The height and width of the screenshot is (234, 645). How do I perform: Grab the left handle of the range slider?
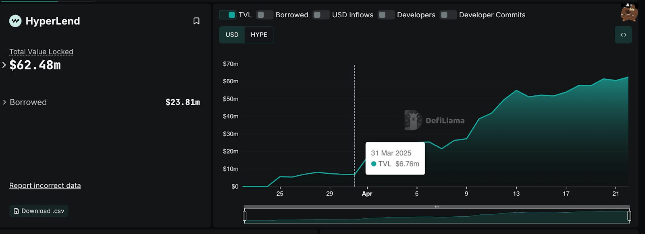245,216
